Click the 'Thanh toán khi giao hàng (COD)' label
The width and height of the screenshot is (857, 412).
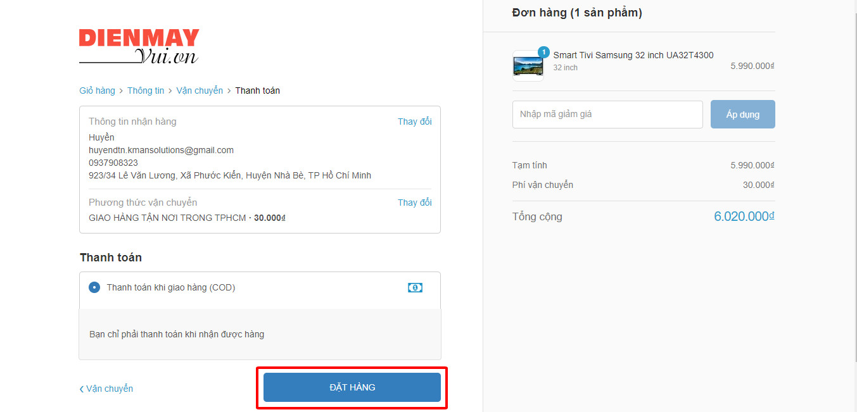coord(170,287)
